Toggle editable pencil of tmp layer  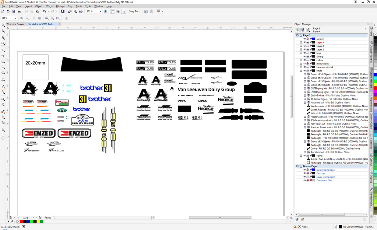click(x=311, y=53)
